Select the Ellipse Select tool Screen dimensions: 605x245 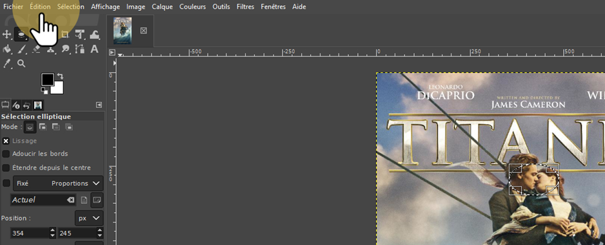(22, 35)
